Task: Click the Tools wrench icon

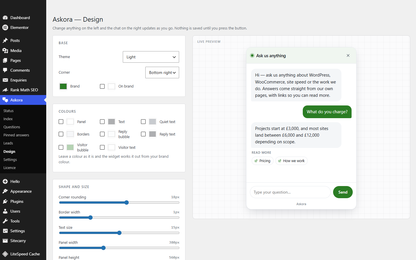Action: point(5,221)
